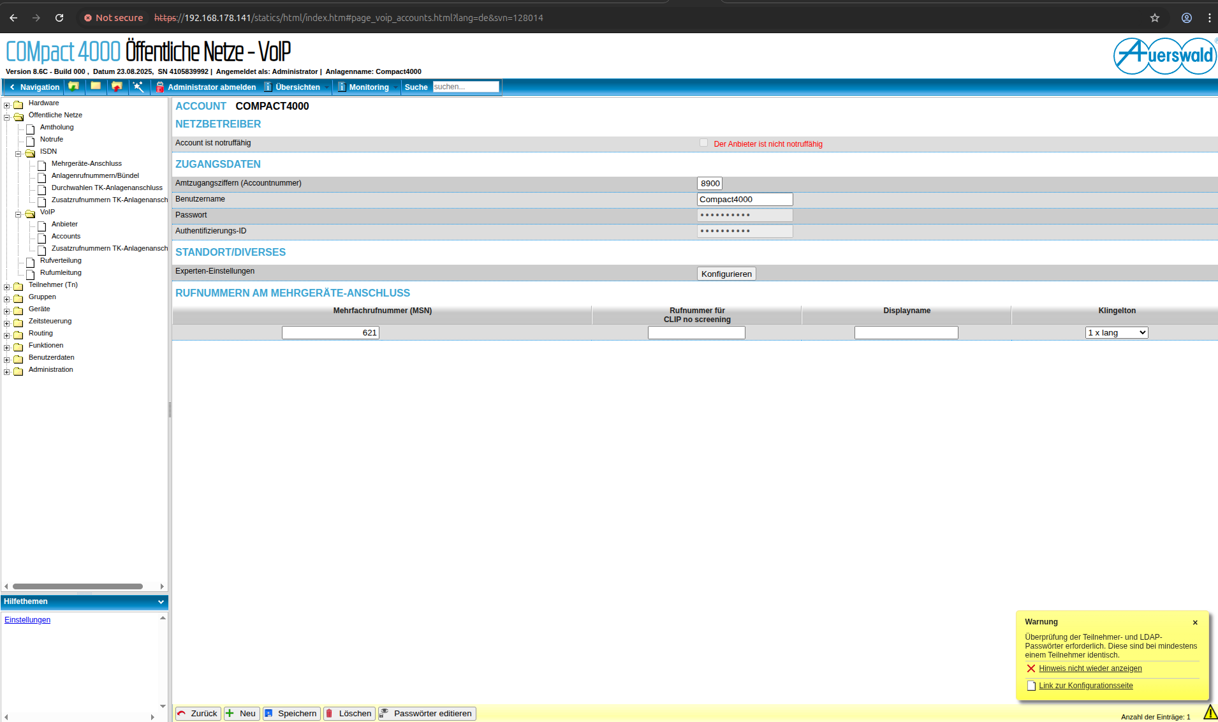Click the Displayname input field
The width and height of the screenshot is (1218, 722).
pyautogui.click(x=906, y=332)
